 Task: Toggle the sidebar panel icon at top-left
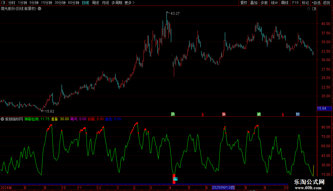tap(3, 3)
